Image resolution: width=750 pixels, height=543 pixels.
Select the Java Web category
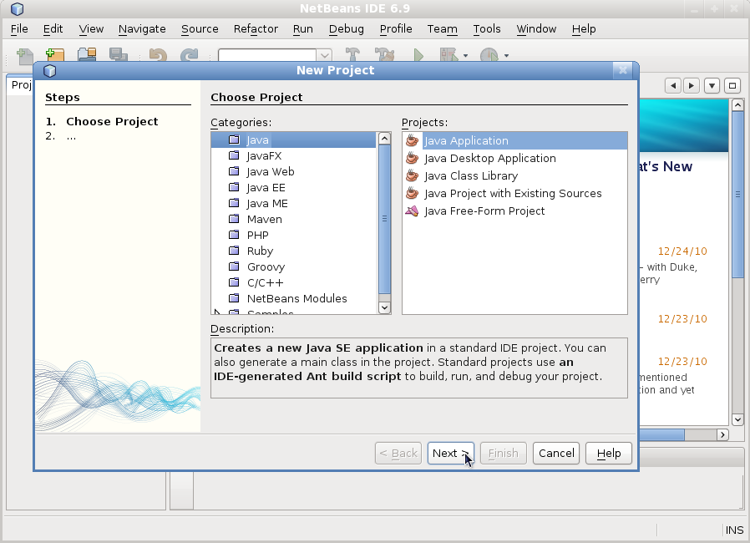coord(294,172)
